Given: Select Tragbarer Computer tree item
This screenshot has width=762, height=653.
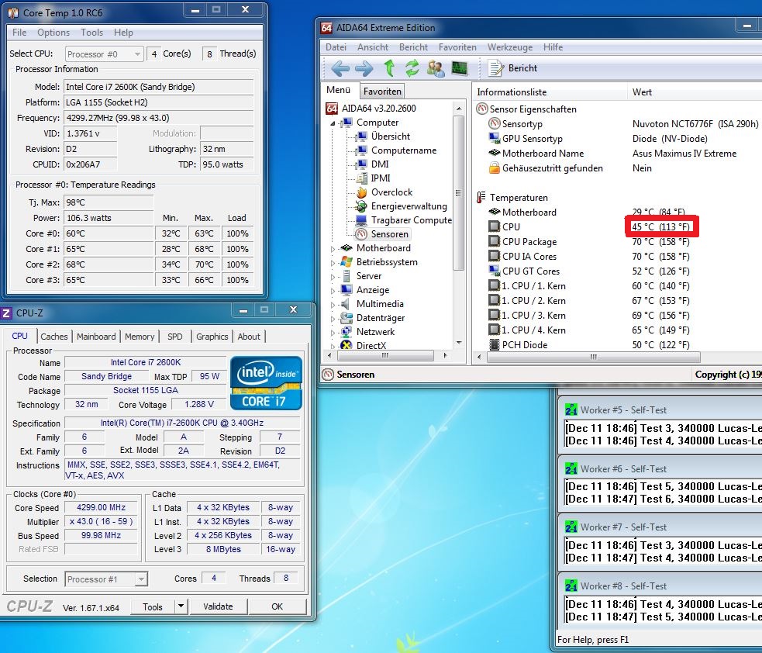Looking at the screenshot, I should 411,220.
